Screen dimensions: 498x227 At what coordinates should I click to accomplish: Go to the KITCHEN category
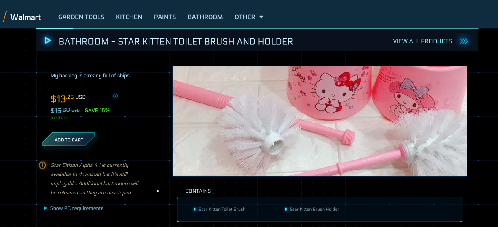pos(129,17)
